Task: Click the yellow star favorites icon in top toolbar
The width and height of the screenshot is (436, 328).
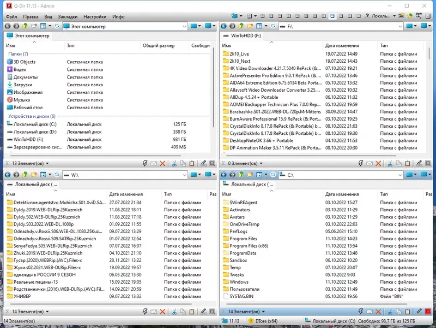Action: click(x=410, y=16)
